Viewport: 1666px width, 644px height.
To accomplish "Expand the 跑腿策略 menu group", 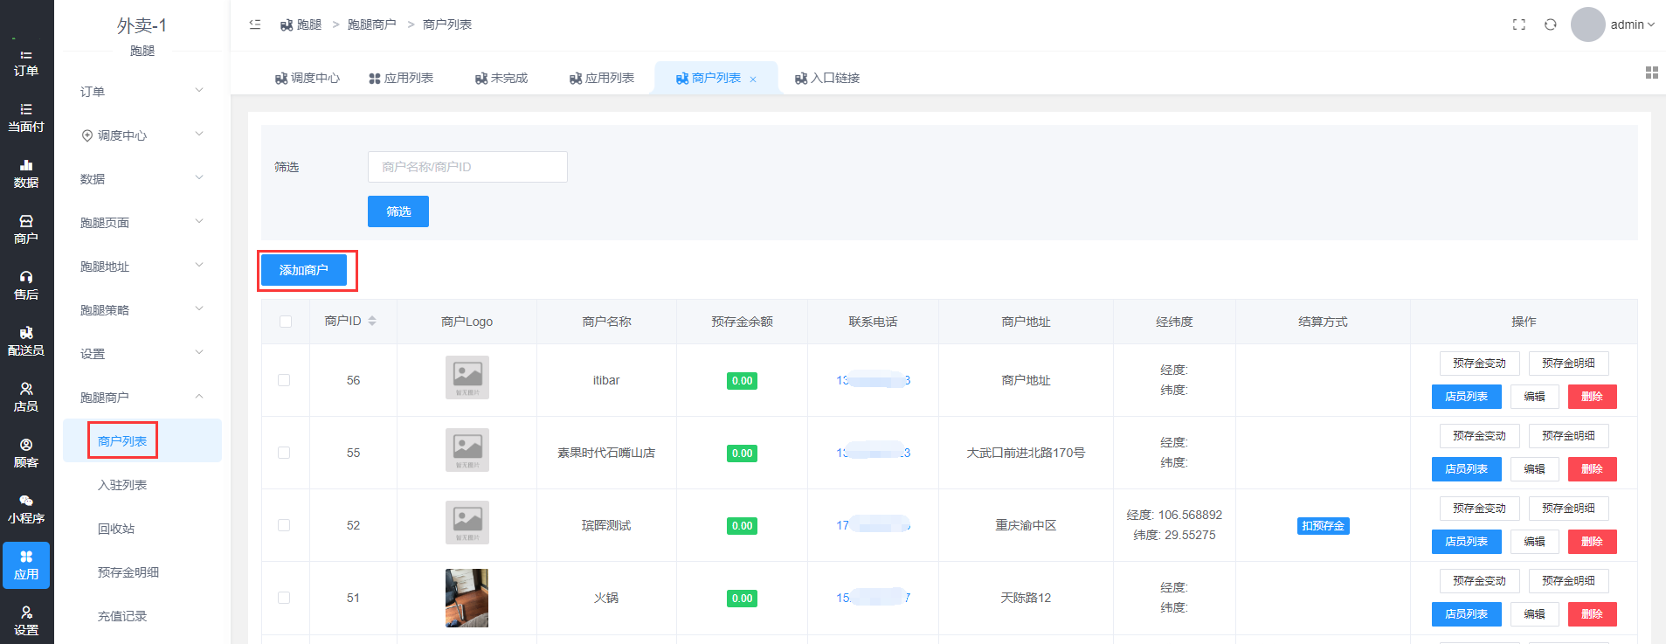I will (142, 310).
